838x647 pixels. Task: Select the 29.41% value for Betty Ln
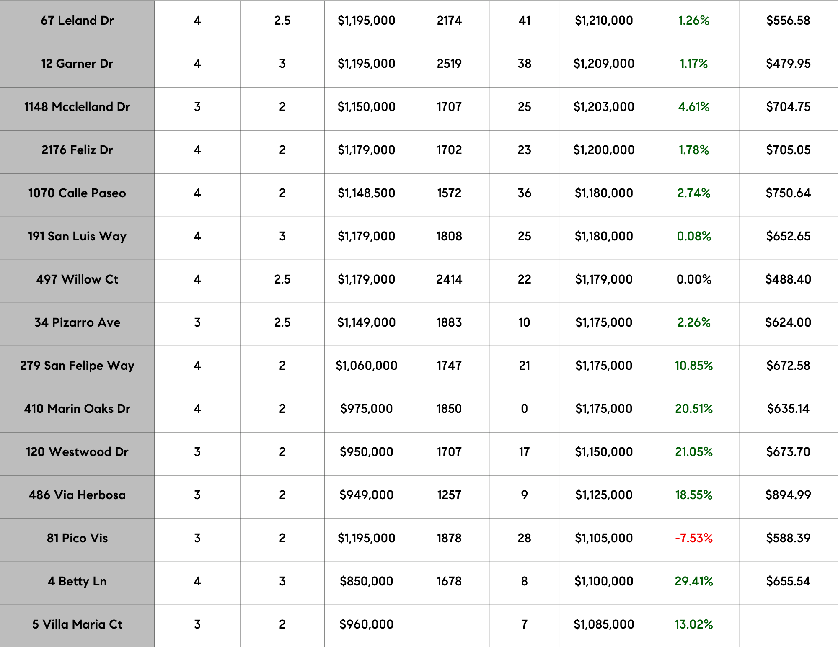coord(693,581)
